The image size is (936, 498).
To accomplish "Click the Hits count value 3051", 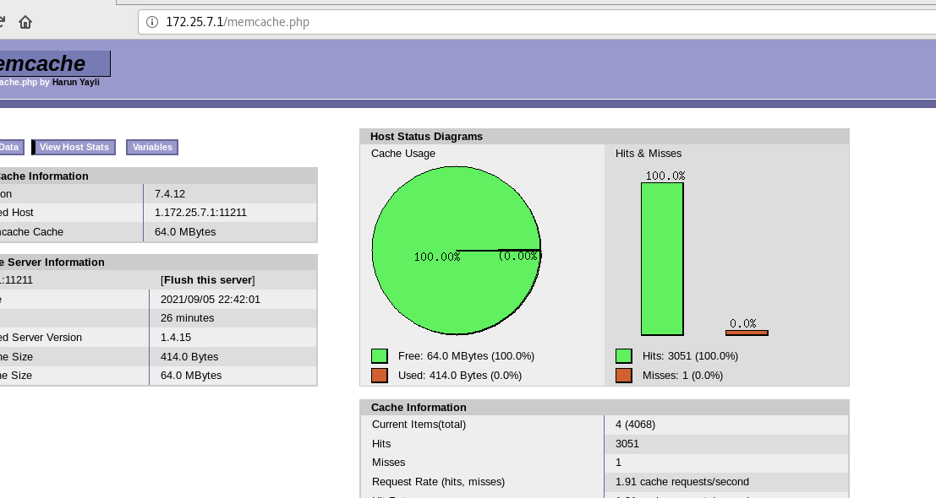I will point(627,444).
